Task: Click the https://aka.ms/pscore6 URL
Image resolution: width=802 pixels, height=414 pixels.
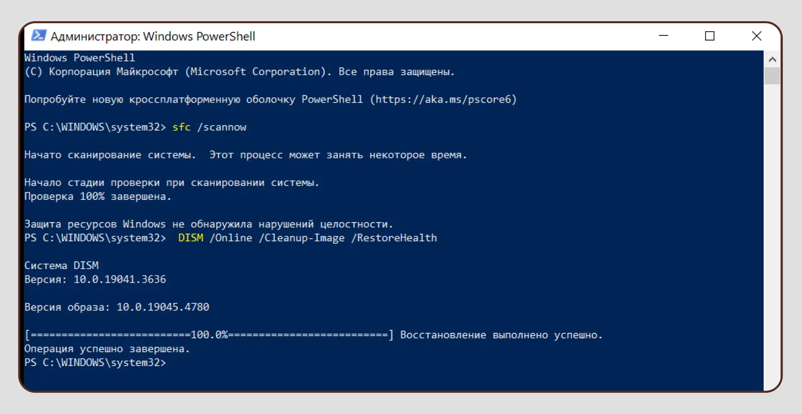Action: (x=443, y=99)
